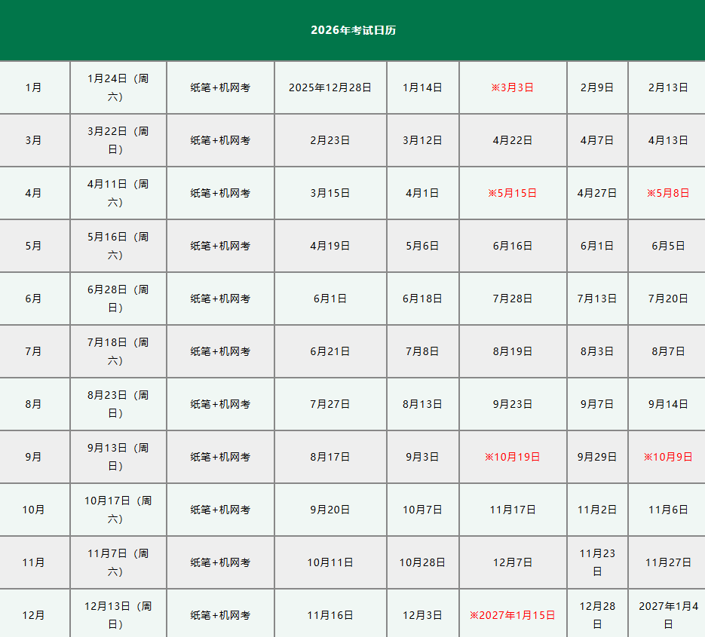Click the red ※2027年1月15日 date
705x637 pixels.
pos(512,615)
